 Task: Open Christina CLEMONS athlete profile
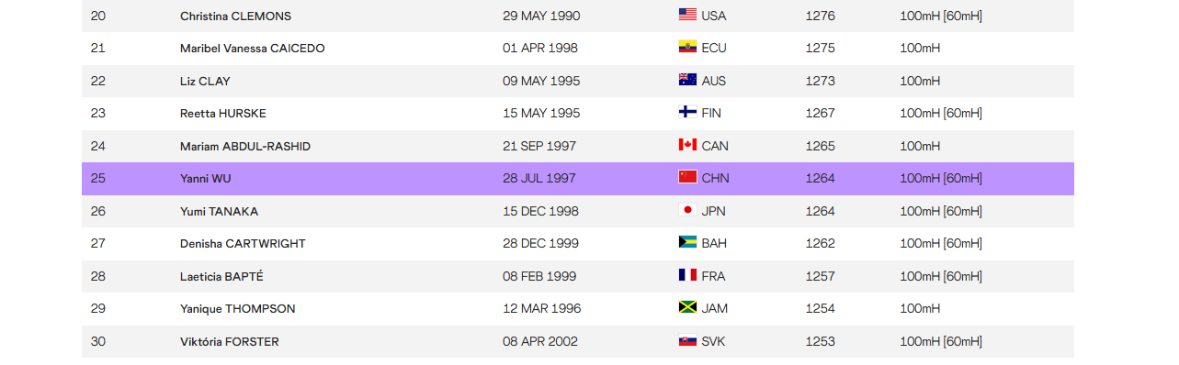[236, 16]
